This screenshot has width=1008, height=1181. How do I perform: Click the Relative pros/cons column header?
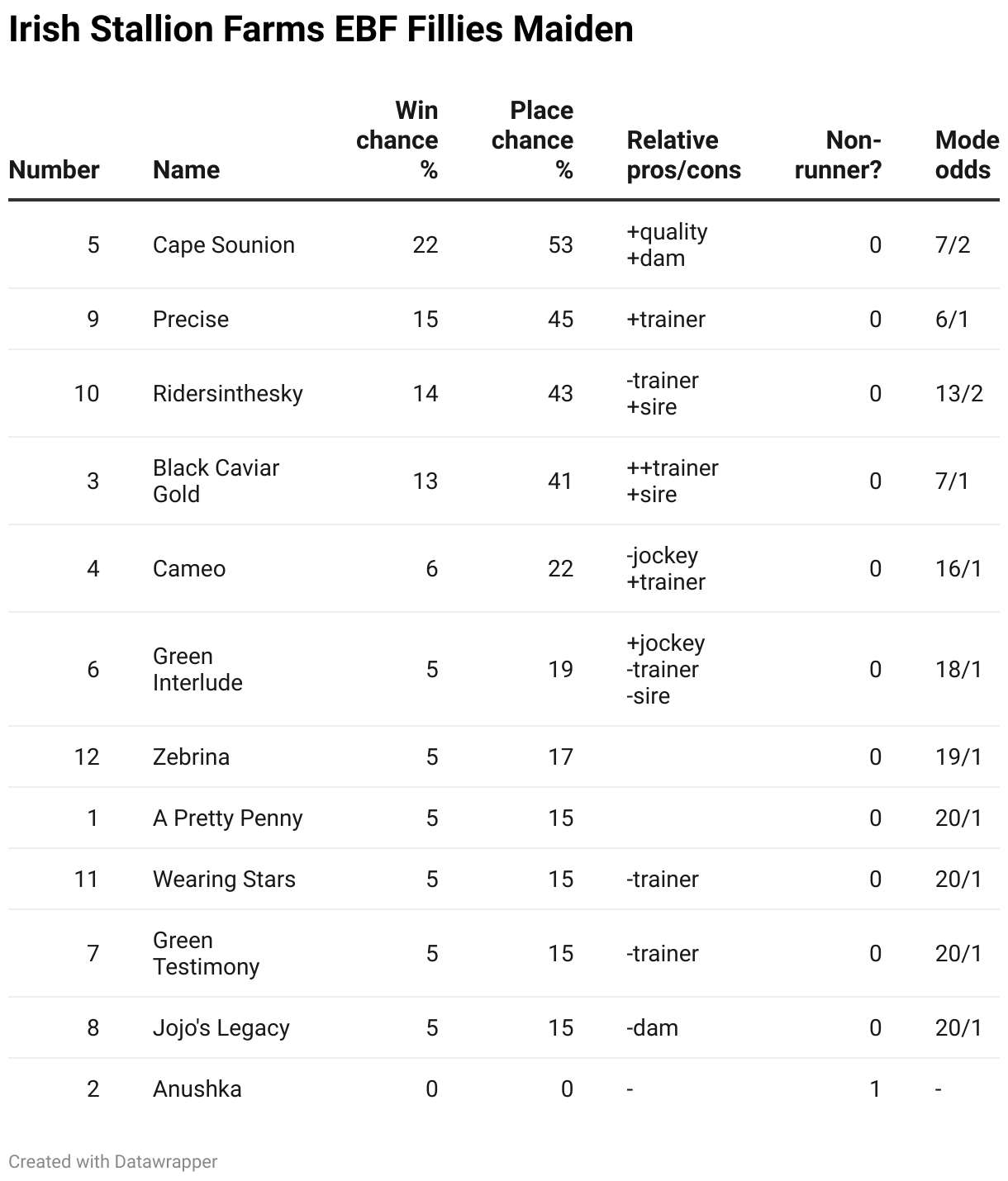pyautogui.click(x=684, y=155)
